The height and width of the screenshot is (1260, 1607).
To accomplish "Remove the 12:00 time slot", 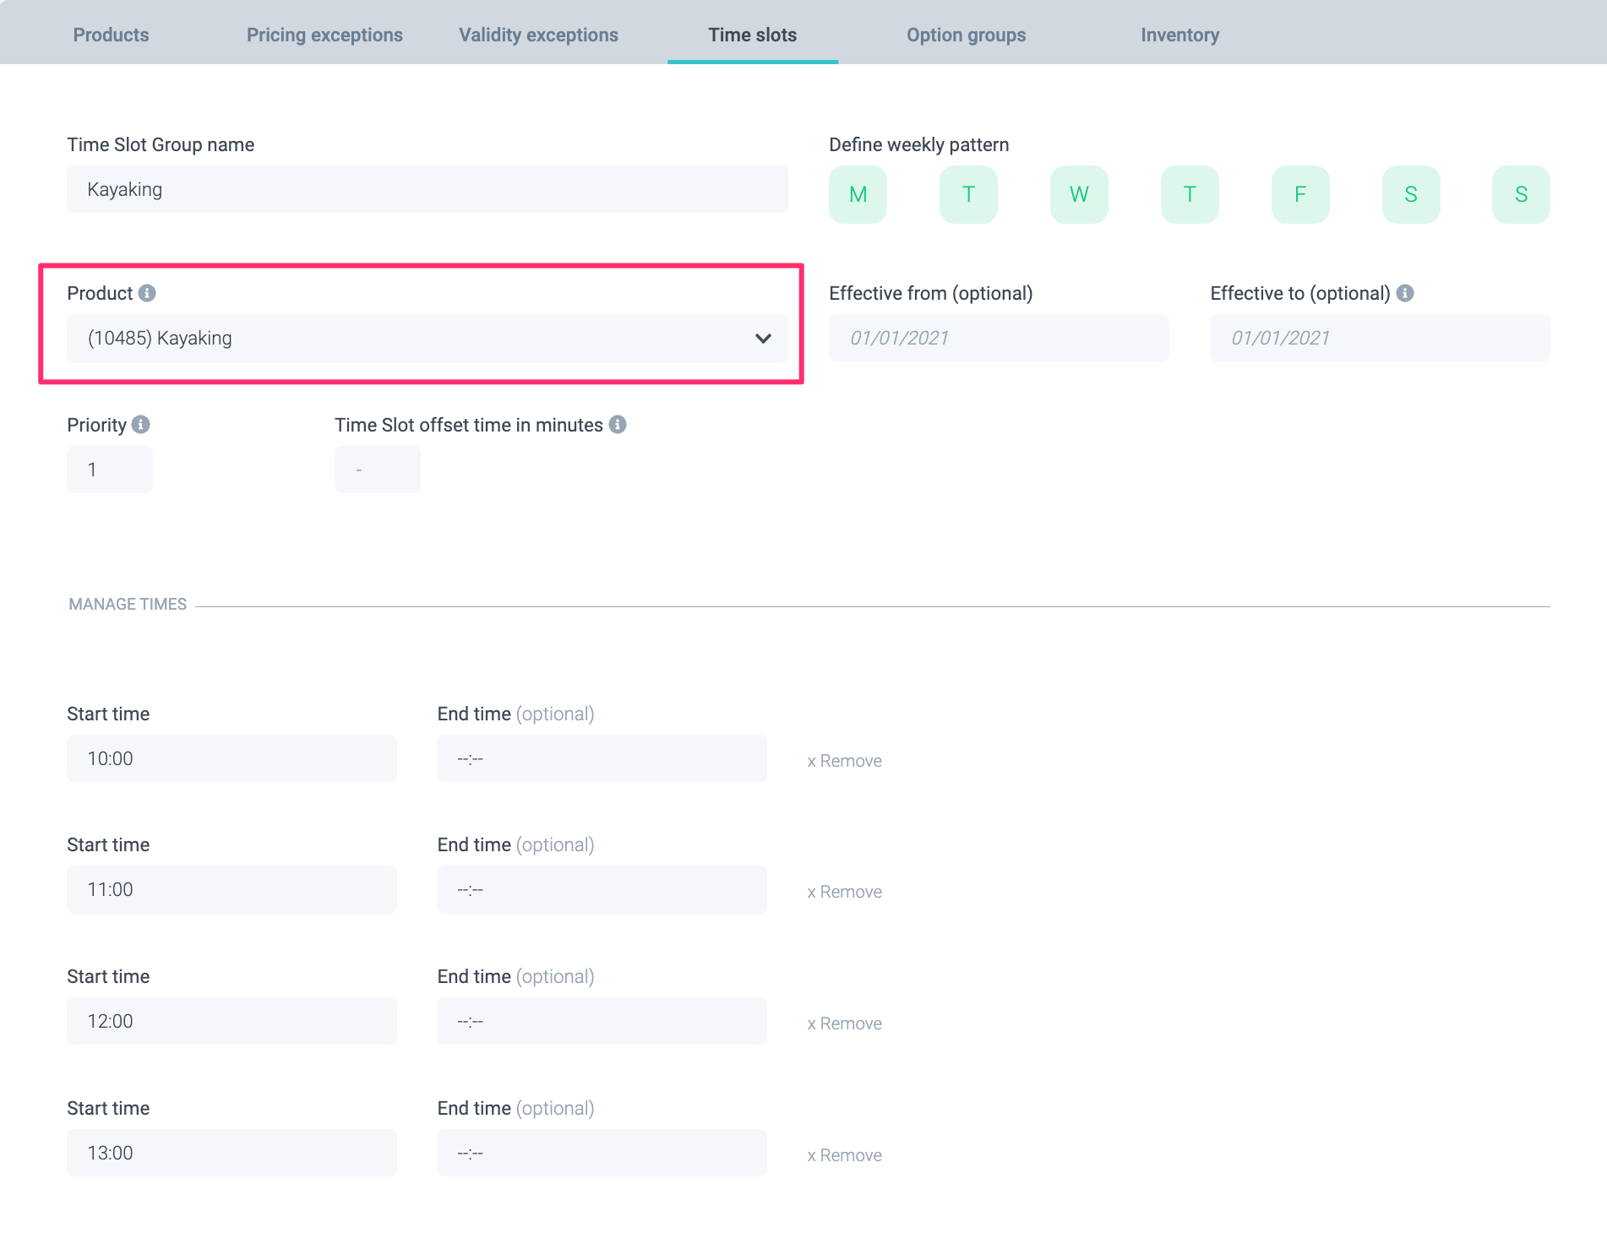I will [844, 1024].
